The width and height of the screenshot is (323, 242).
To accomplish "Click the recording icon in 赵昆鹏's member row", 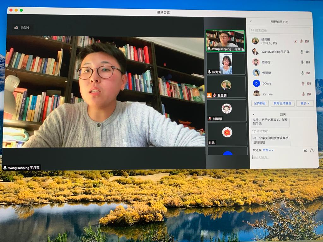I will [296, 41].
